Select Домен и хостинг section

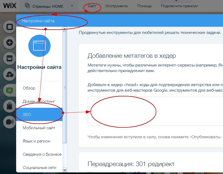pos(39,101)
